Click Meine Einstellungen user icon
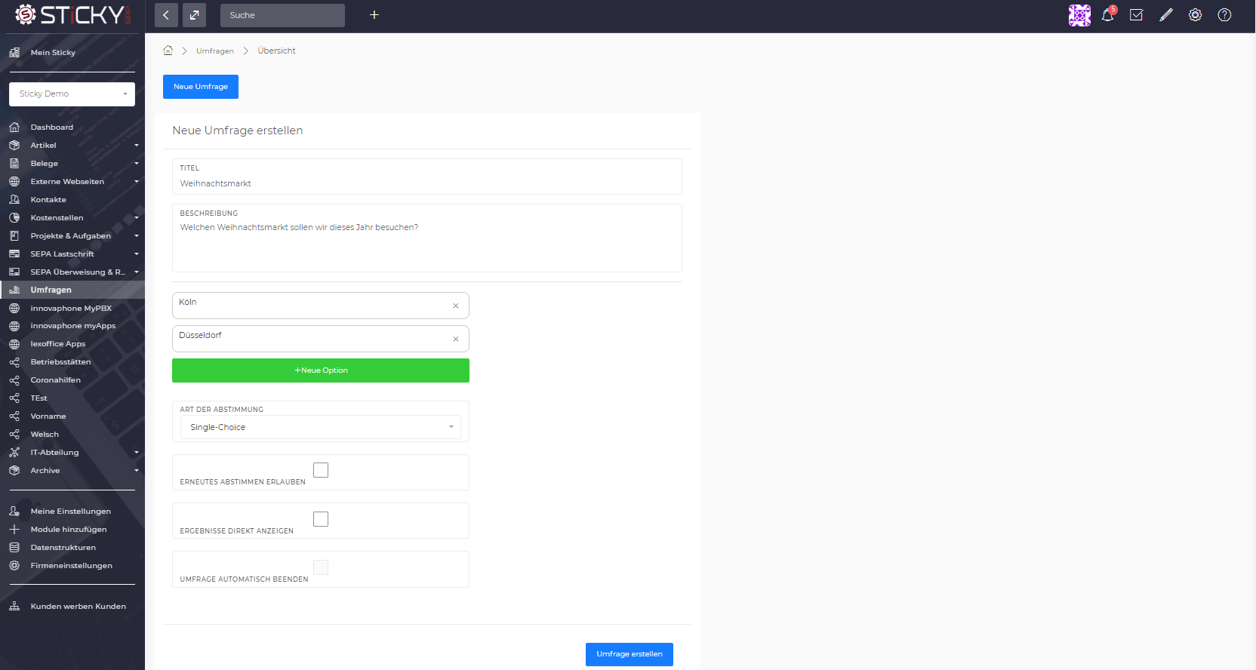 point(14,512)
